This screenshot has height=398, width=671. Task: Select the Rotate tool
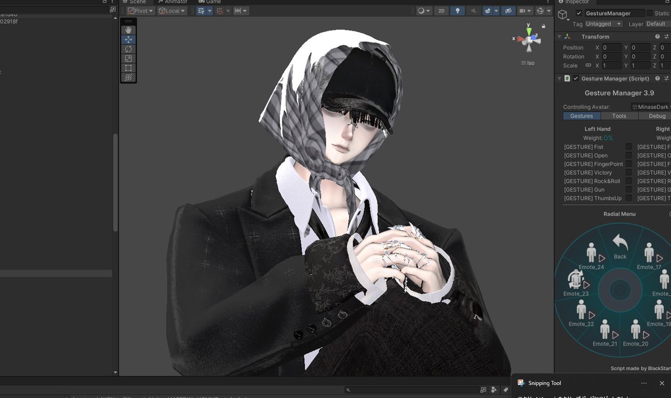click(x=129, y=49)
